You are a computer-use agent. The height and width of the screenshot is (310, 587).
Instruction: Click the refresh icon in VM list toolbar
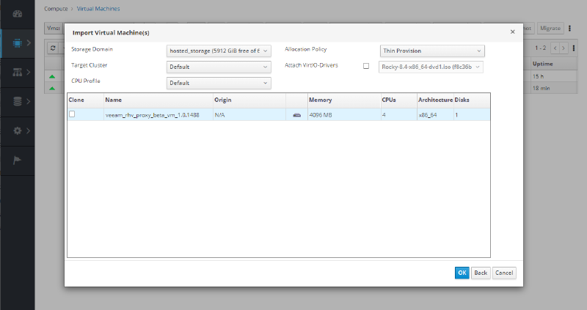(53, 48)
